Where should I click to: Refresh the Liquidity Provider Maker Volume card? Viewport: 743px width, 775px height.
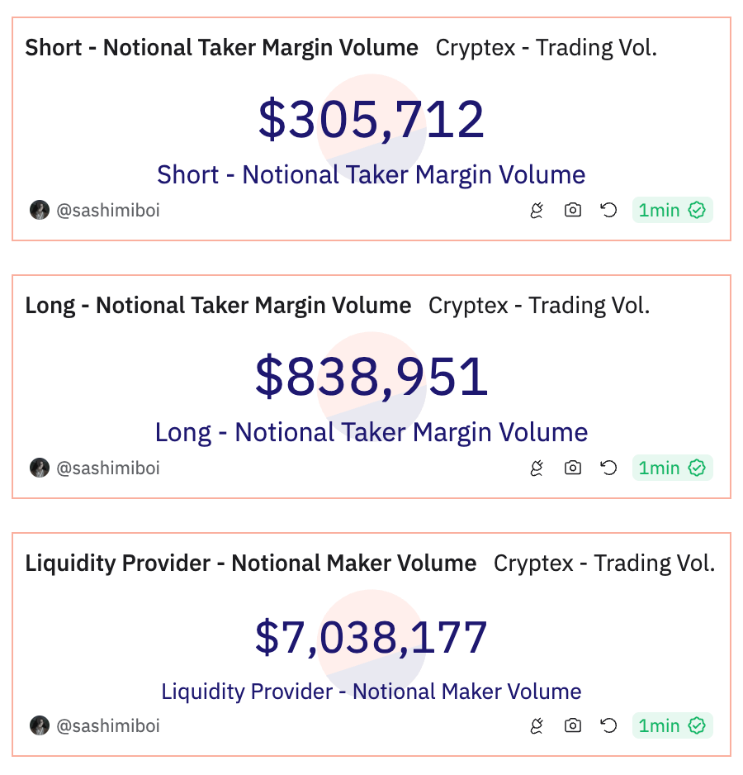tap(608, 725)
